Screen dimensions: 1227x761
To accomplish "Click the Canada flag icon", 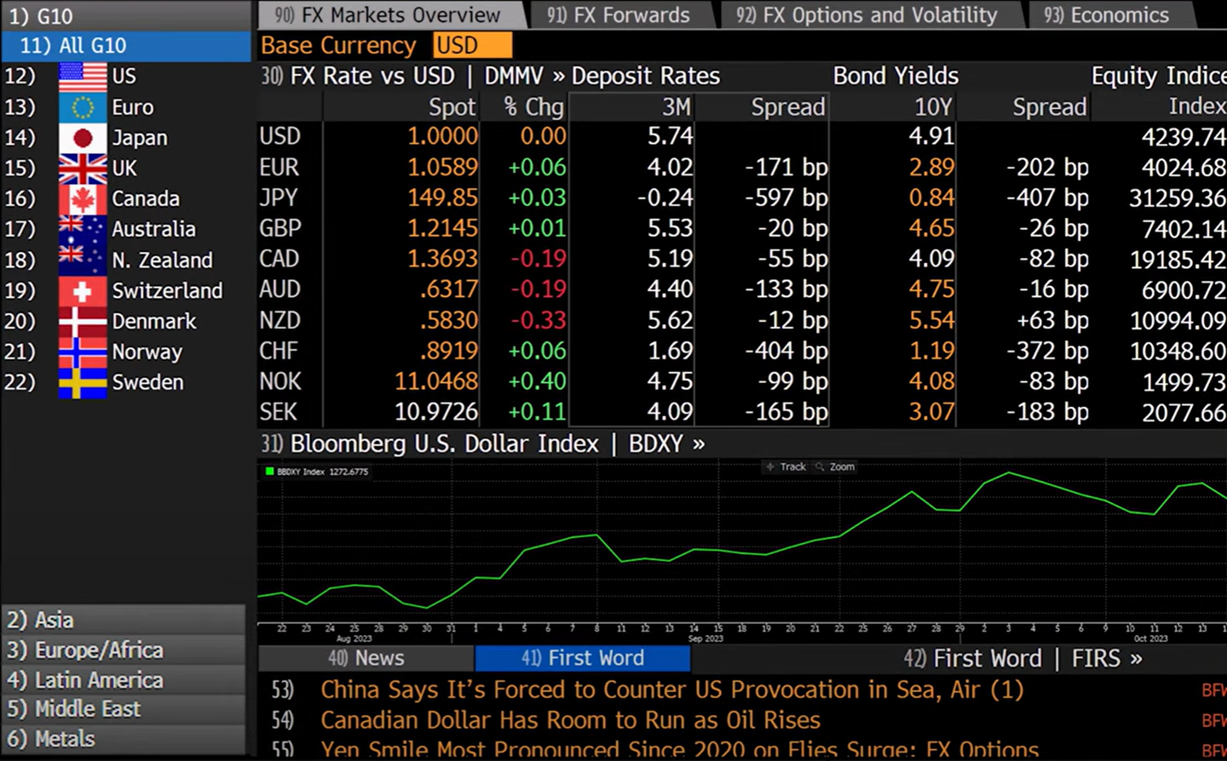I will 83,199.
